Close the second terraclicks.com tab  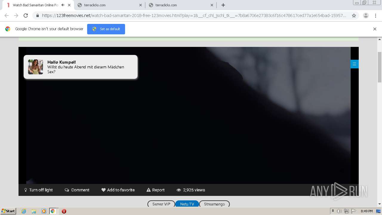pos(212,5)
